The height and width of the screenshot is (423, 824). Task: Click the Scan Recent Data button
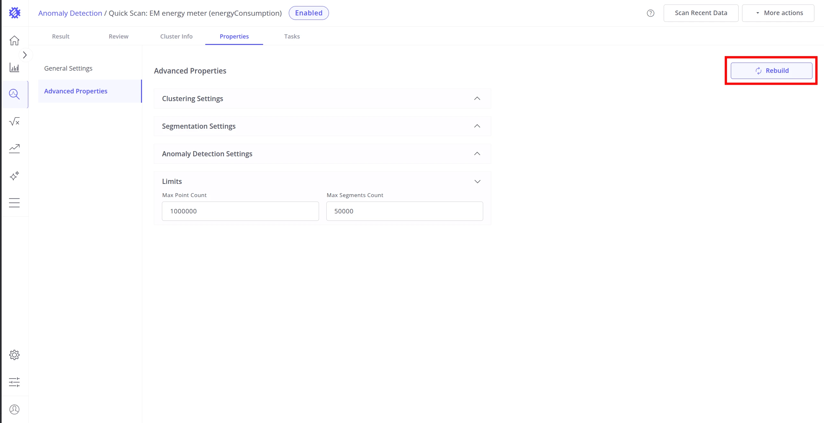coord(701,13)
